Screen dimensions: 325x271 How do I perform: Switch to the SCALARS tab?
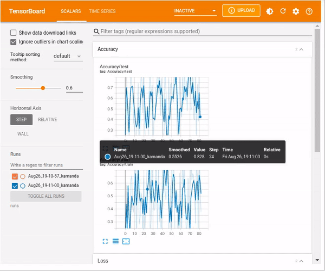click(71, 11)
